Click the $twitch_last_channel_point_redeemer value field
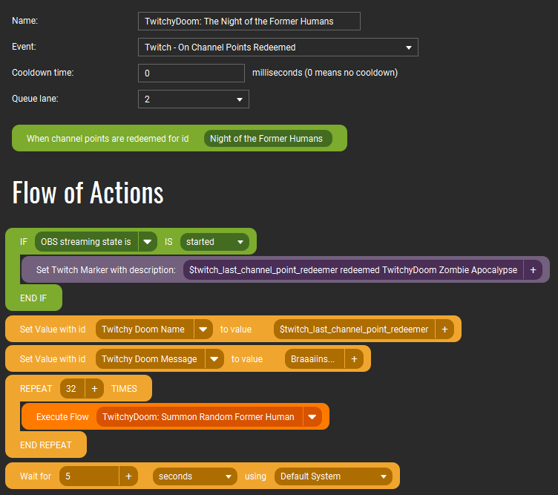This screenshot has height=495, width=558. tap(354, 330)
